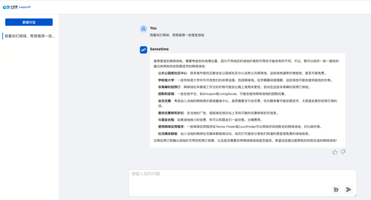Screen dimensions: 371x200
Task: Click the bold text 公共公园或社区中心
Action: point(172,73)
